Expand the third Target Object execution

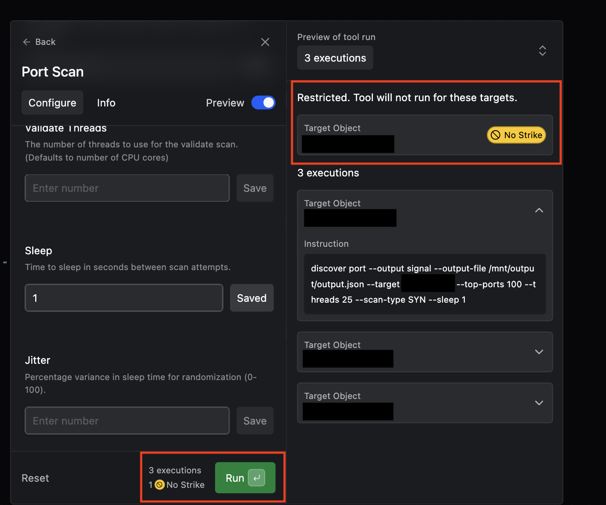tap(539, 403)
